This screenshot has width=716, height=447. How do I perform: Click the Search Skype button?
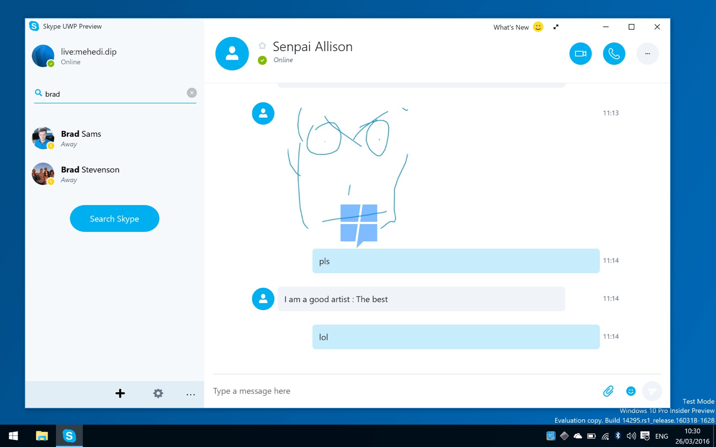point(114,218)
